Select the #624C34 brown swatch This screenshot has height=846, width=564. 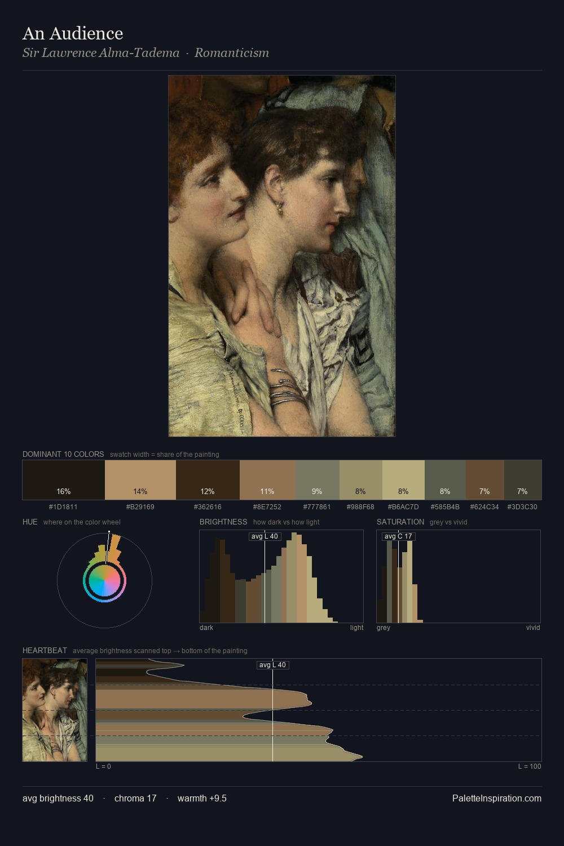[x=485, y=480]
